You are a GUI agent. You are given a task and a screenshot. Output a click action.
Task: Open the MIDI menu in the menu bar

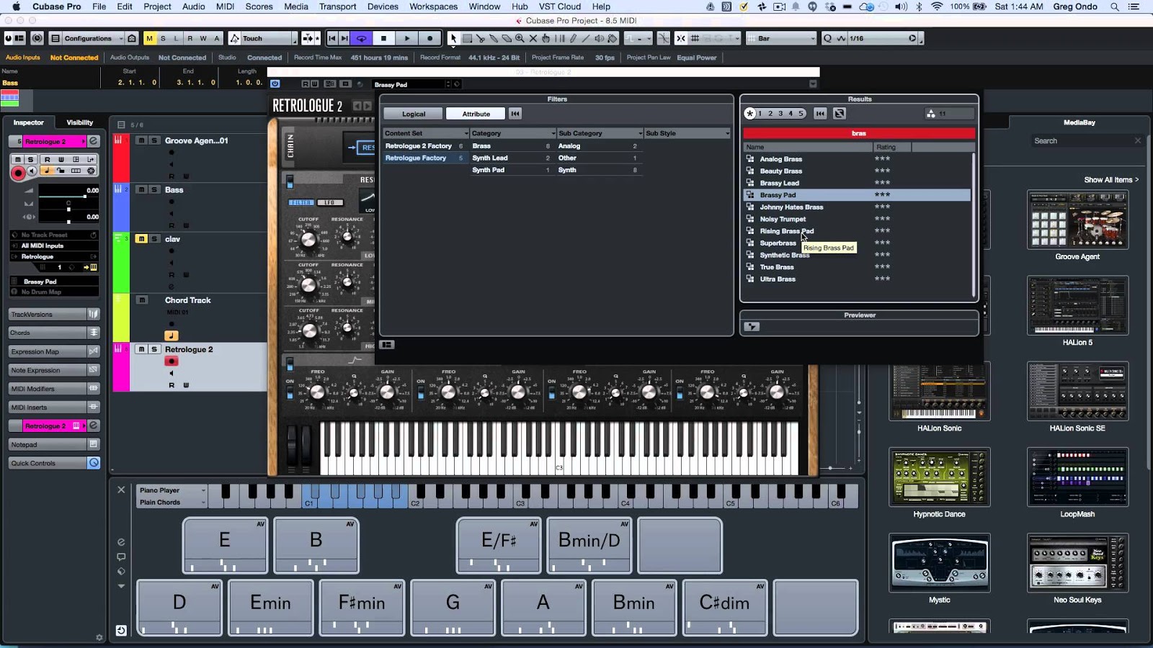click(x=224, y=6)
